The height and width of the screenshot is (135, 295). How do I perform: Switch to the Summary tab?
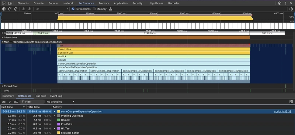coord(8,96)
